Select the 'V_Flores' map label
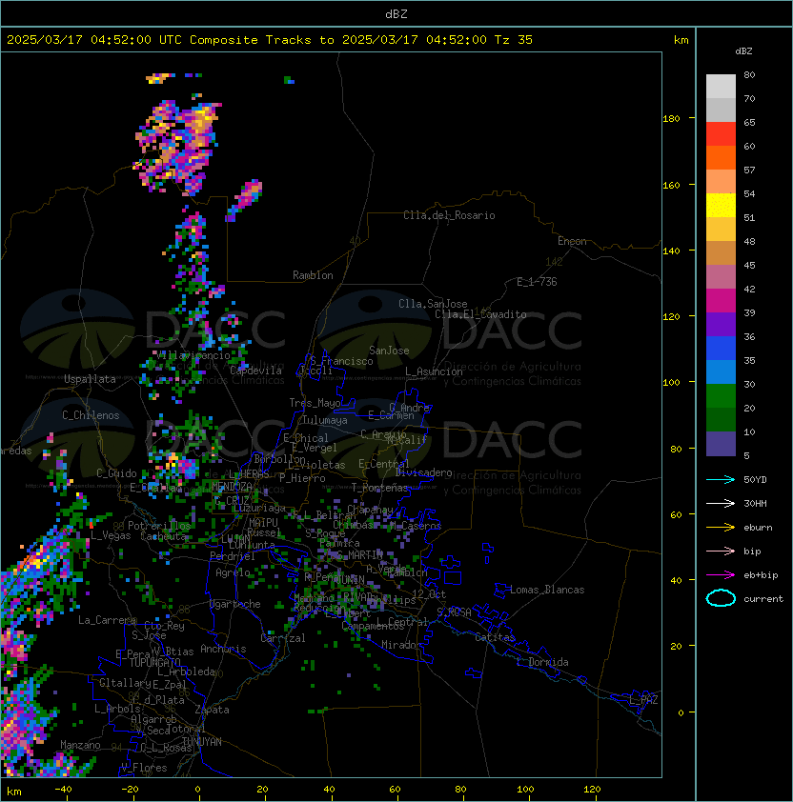The image size is (793, 802). pyautogui.click(x=144, y=768)
